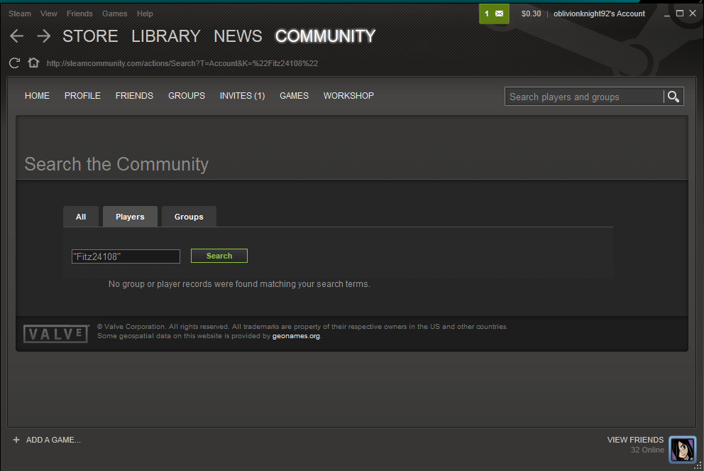This screenshot has width=704, height=471.
Task: Close the Steam window
Action: click(x=693, y=13)
